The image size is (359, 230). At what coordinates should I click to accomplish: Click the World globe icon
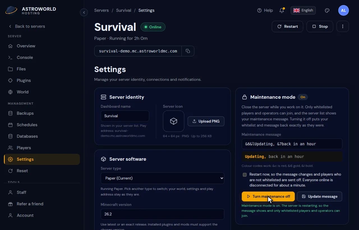pyautogui.click(x=10, y=92)
